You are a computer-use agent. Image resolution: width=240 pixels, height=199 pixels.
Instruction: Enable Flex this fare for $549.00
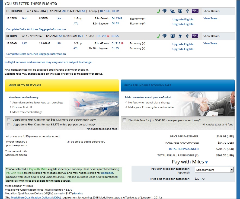[124, 120]
